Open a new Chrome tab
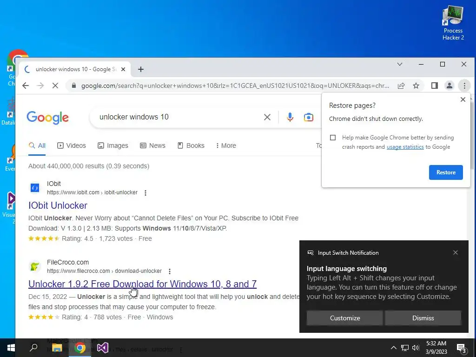 click(x=140, y=69)
